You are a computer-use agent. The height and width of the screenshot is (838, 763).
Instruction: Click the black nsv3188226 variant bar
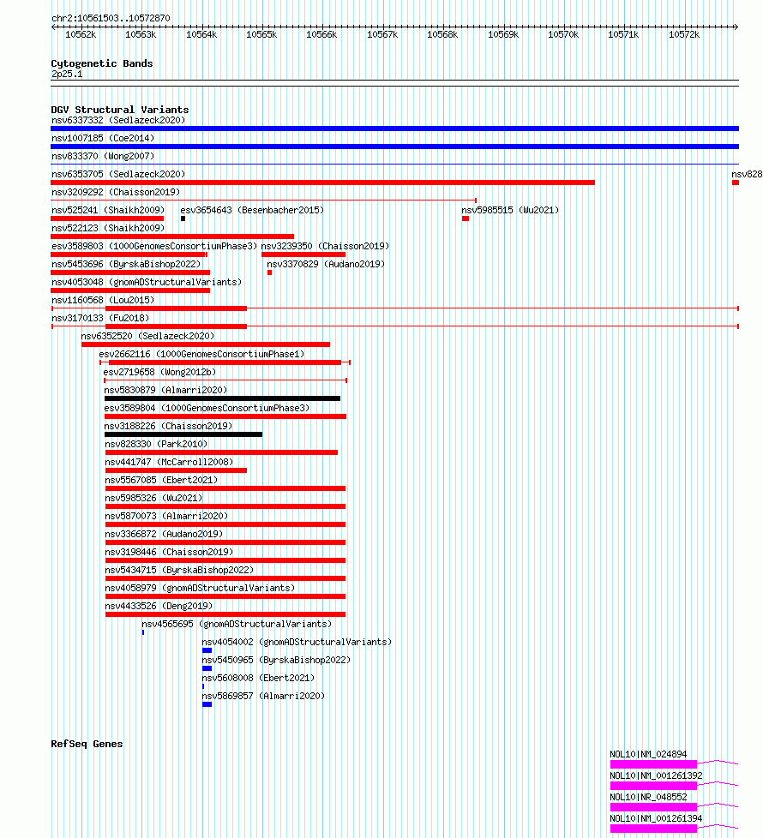[x=183, y=434]
